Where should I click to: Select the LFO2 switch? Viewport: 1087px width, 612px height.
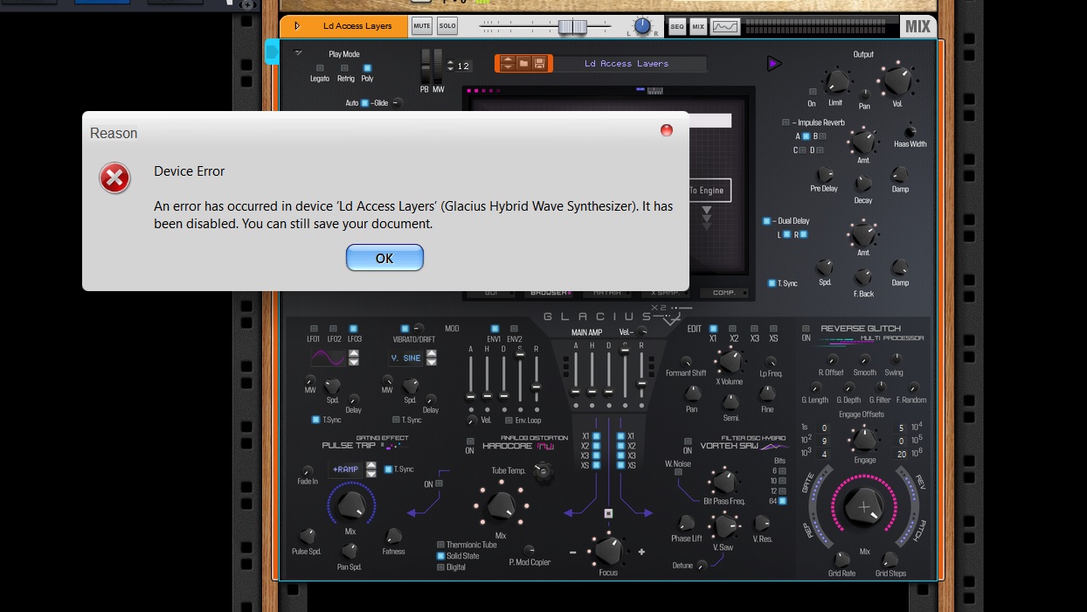pos(334,329)
